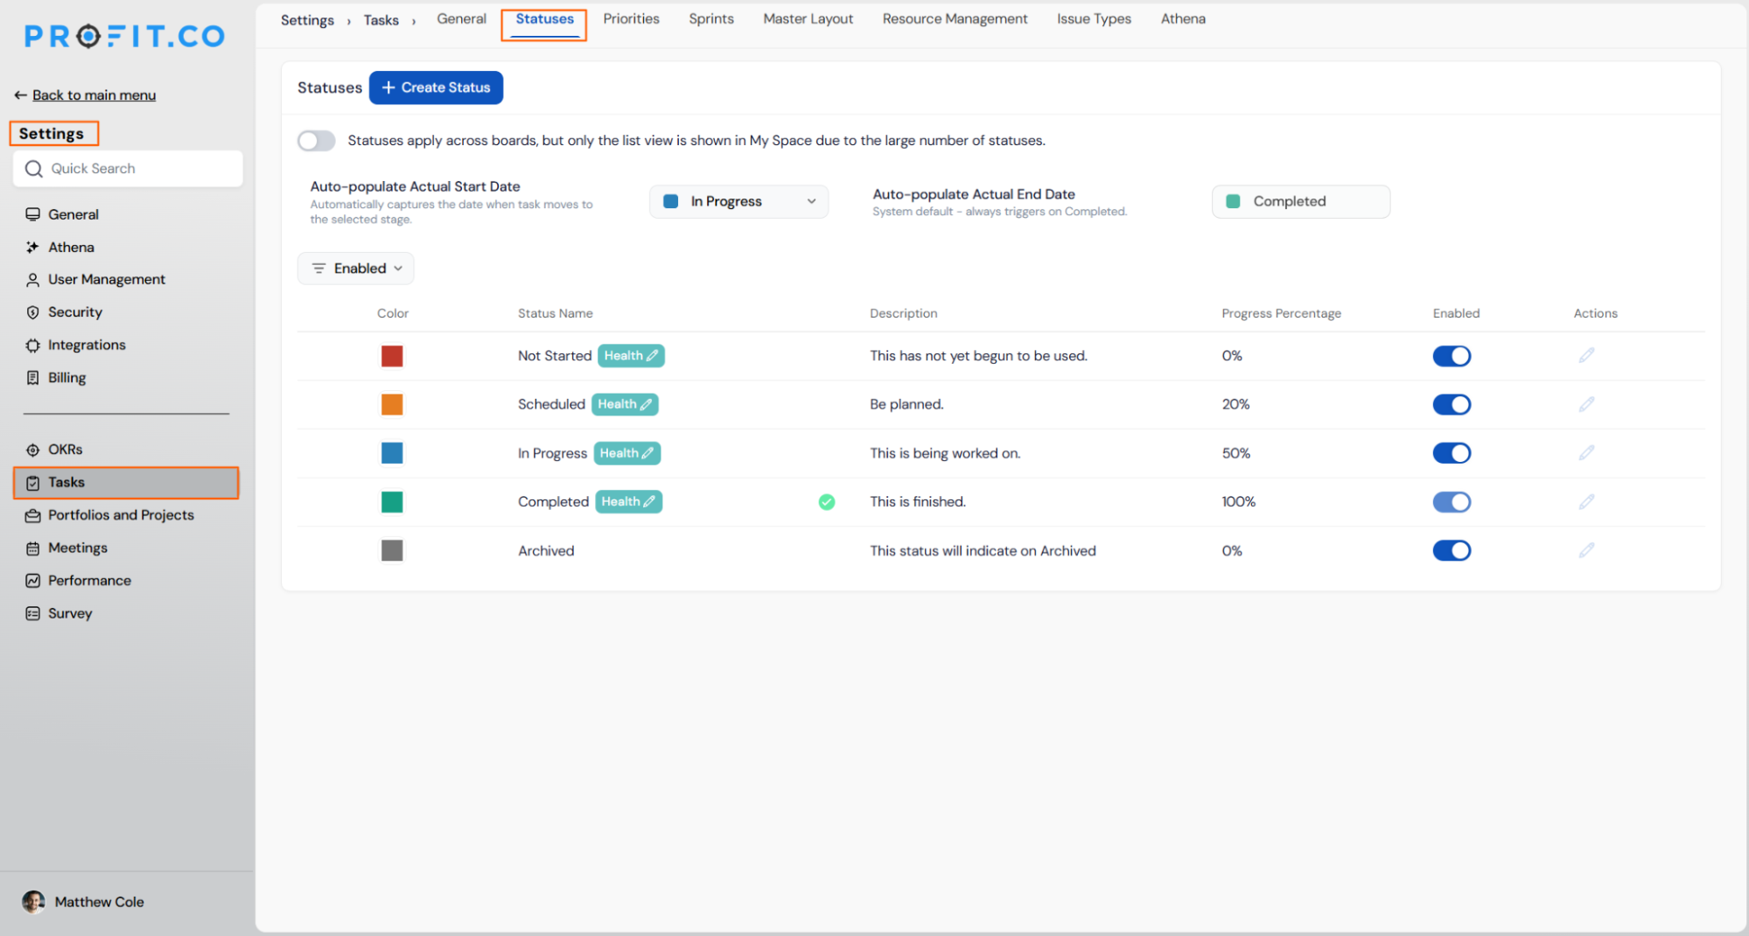
Task: Open Matthew Cole user profile
Action: tap(83, 902)
